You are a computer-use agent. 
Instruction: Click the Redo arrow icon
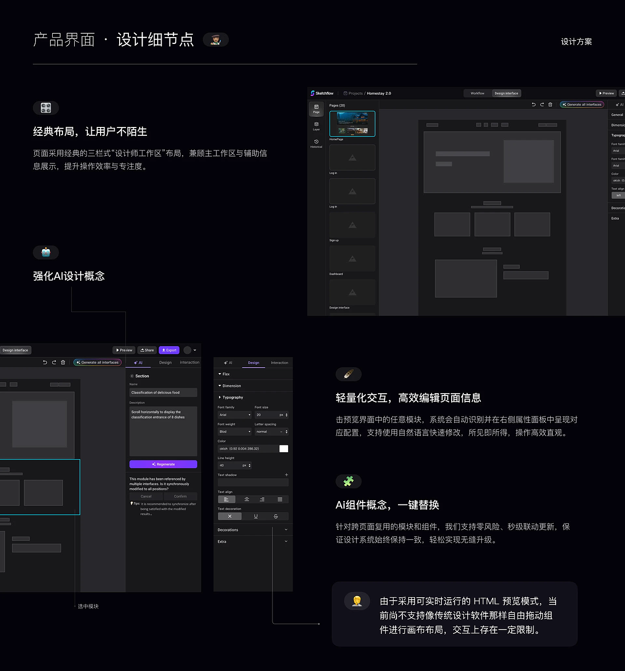click(542, 105)
